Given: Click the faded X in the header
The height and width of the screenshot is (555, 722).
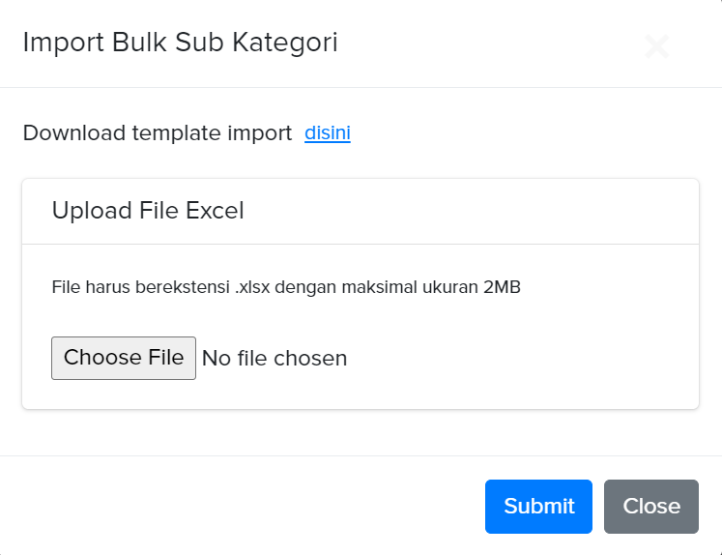Looking at the screenshot, I should (x=657, y=45).
